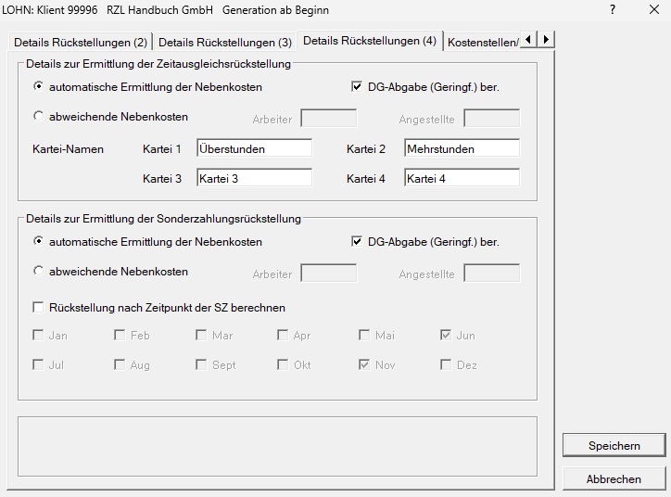The width and height of the screenshot is (671, 497).
Task: Select the Kostenstellen tab
Action: [480, 42]
